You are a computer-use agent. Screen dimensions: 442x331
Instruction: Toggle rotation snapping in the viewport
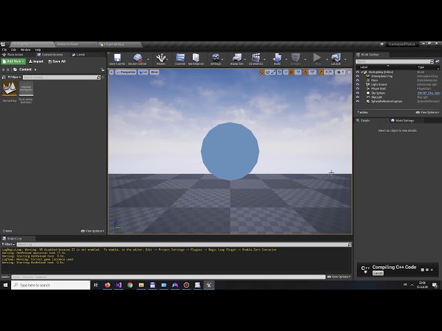305,72
